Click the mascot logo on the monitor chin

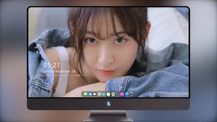[x=108, y=104]
